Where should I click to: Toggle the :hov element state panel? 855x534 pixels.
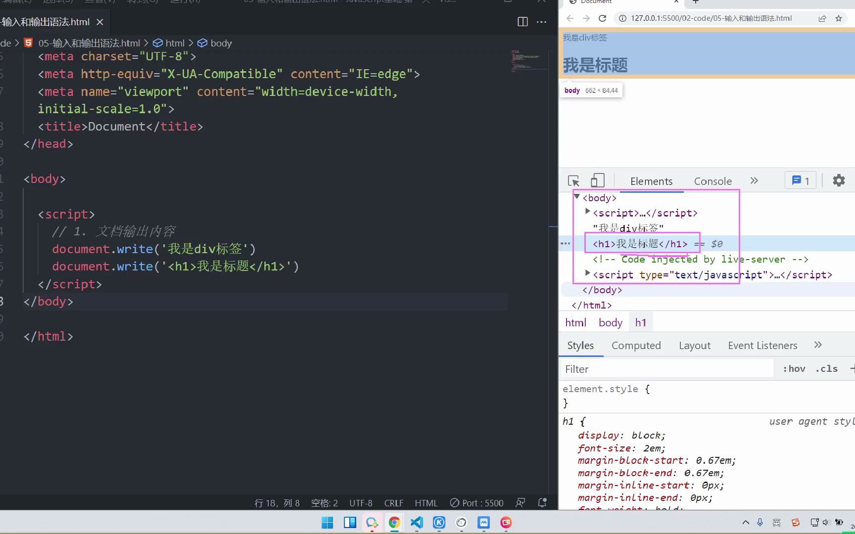794,369
